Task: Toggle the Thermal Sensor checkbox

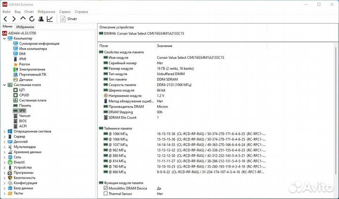Action: (105, 194)
